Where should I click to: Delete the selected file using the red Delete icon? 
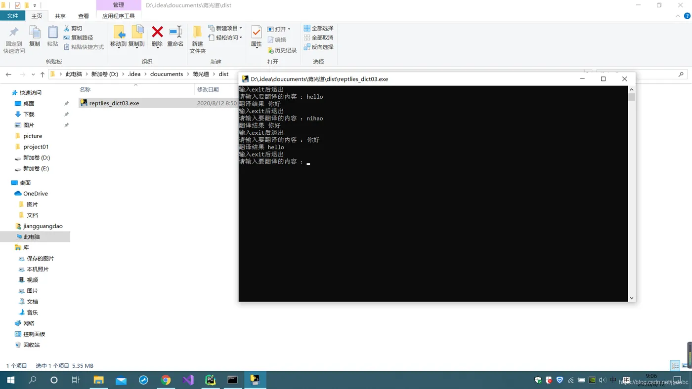157,37
